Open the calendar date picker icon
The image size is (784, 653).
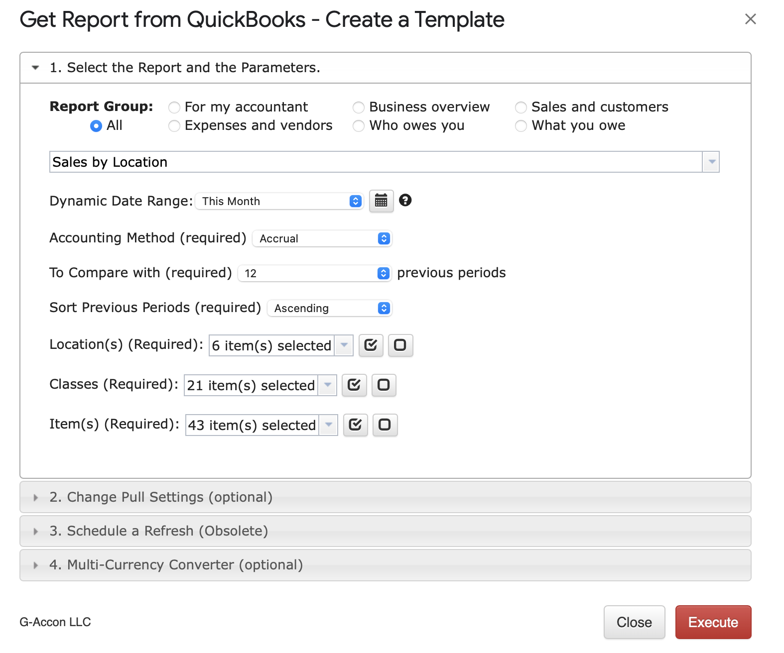click(x=381, y=201)
